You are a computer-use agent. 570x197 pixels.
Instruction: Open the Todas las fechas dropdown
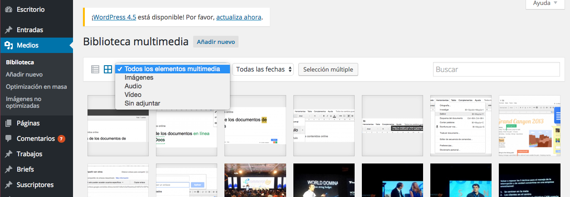tap(263, 69)
